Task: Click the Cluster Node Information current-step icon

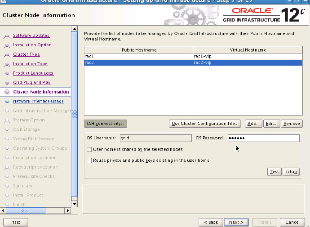Action: 7,92
